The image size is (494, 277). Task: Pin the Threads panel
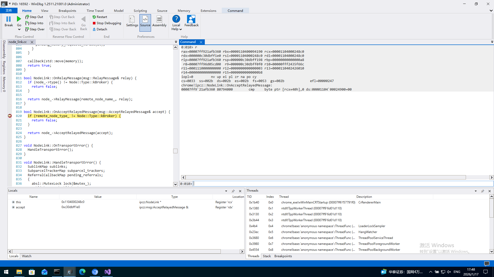click(483, 191)
